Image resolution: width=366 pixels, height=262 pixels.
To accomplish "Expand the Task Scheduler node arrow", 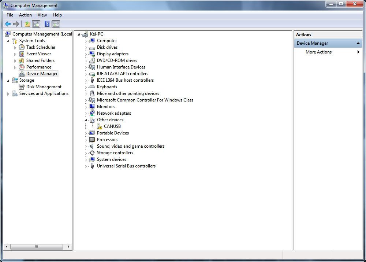I will click(15, 48).
